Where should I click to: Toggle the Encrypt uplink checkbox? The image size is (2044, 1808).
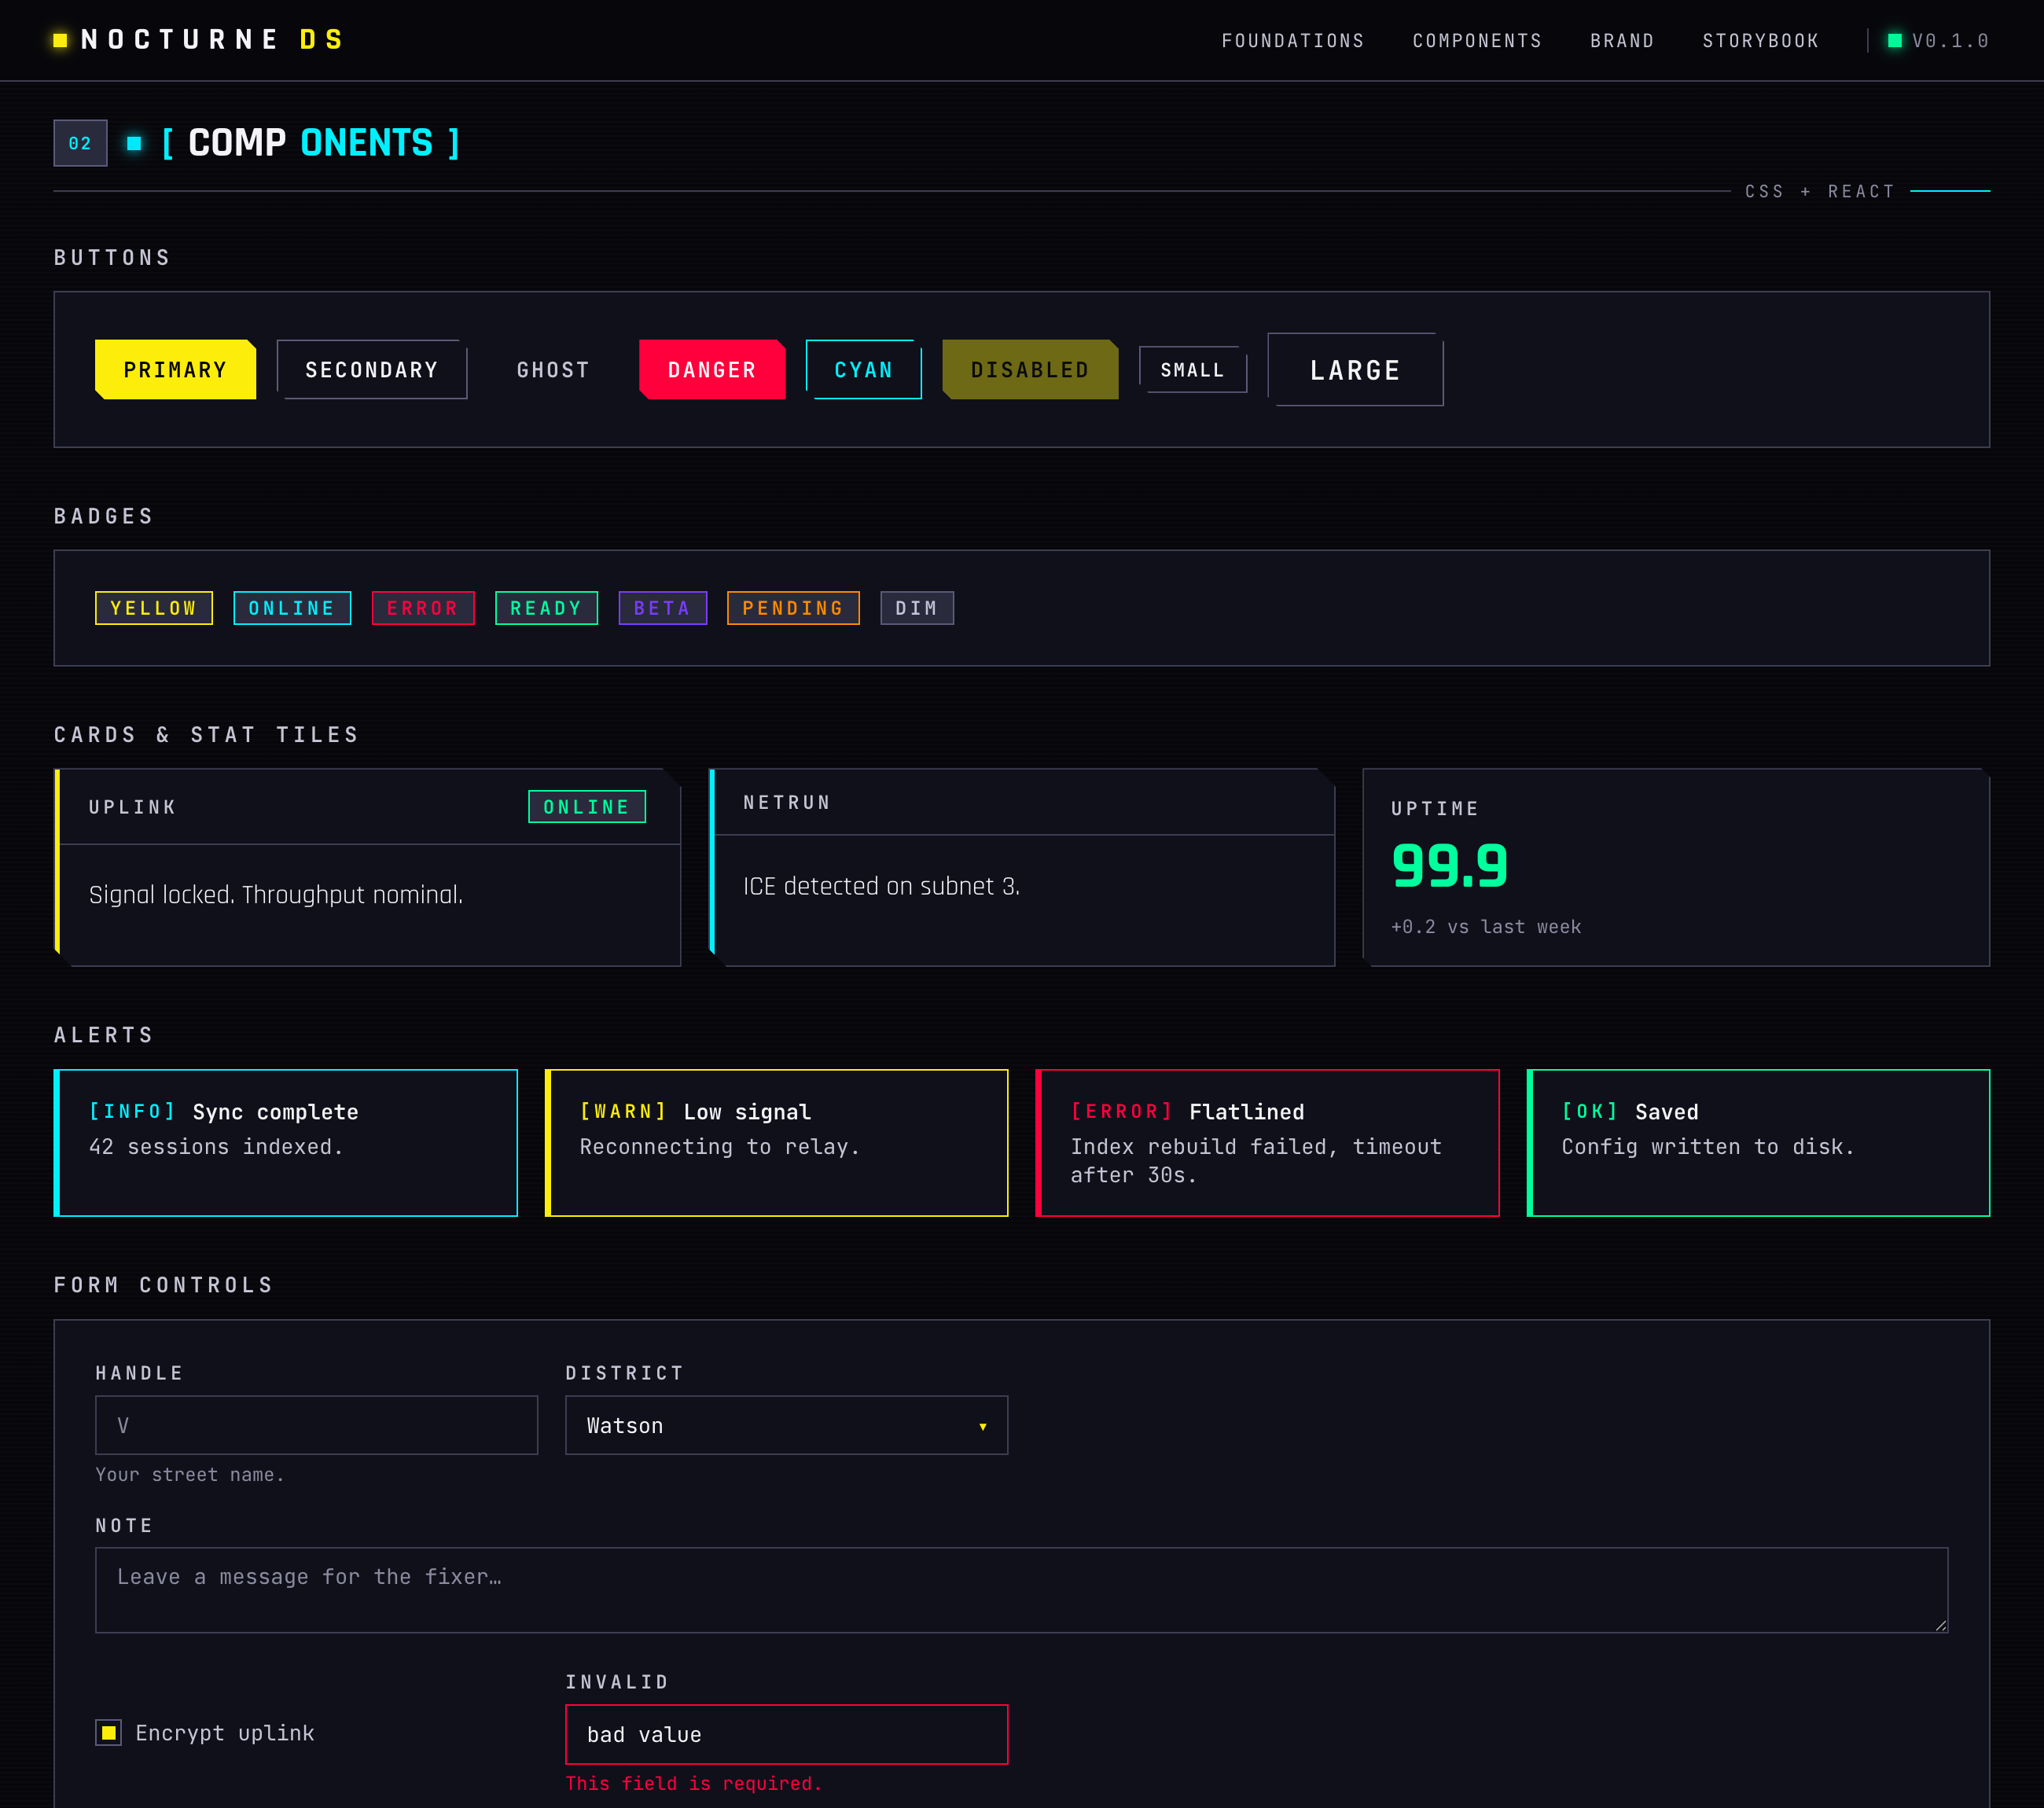pyautogui.click(x=109, y=1733)
